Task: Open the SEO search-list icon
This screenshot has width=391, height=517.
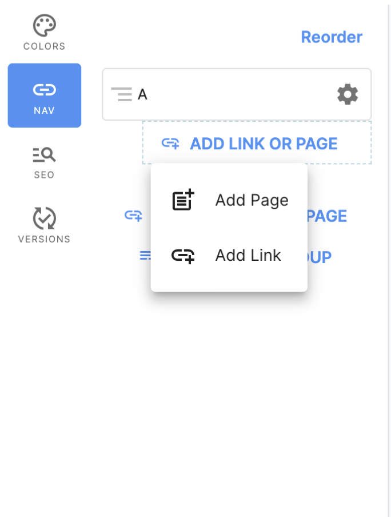Action: [45, 154]
